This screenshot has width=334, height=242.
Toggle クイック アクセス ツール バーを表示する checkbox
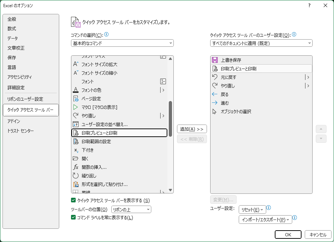coord(73,200)
